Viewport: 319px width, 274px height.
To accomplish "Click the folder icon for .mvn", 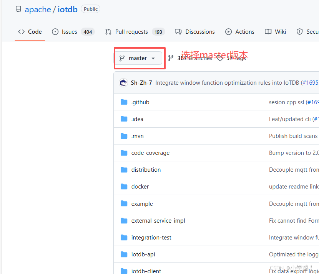I will click(124, 136).
